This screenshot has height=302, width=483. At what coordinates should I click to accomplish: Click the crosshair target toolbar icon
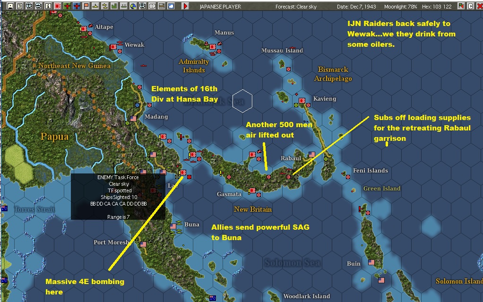(143, 6)
